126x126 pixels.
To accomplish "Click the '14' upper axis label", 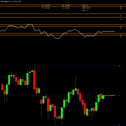I will click(x=121, y=28).
